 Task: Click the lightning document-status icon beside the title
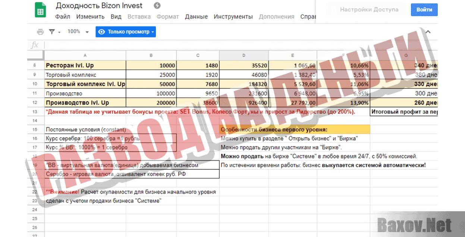(x=157, y=6)
